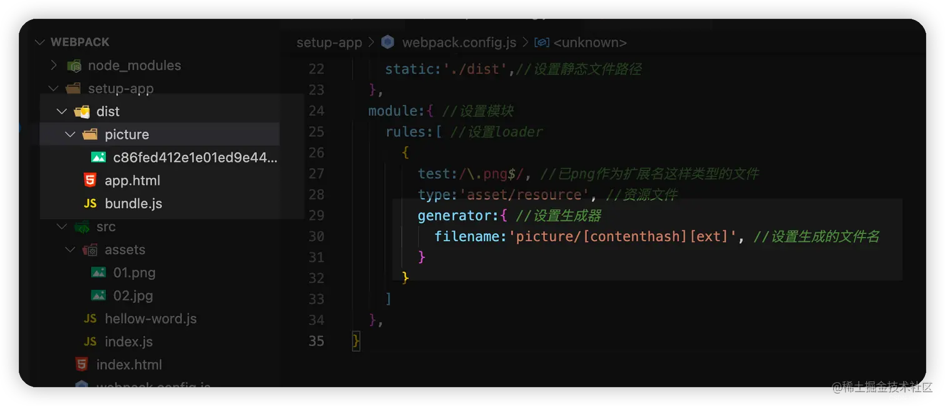This screenshot has height=406, width=945.
Task: Click the <unknown> breadcrumb segment
Action: pos(590,42)
